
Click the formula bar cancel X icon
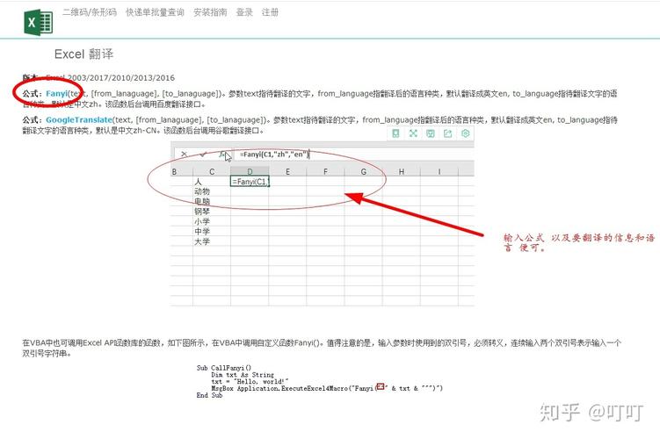(x=184, y=154)
